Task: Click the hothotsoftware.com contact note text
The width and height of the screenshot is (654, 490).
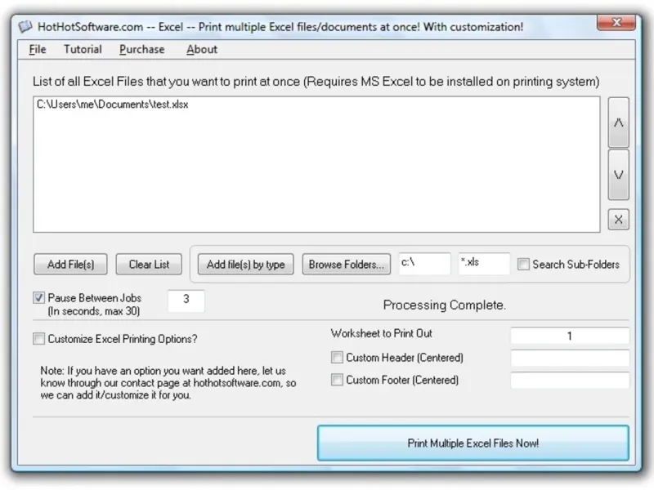Action: tap(168, 382)
